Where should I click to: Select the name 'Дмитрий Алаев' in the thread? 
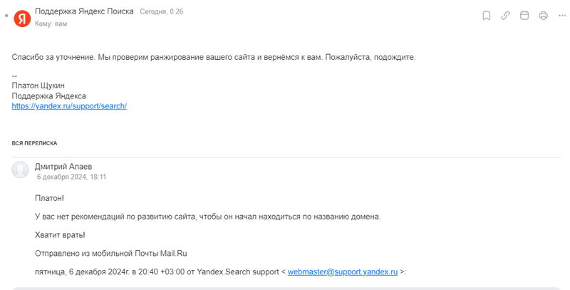tap(63, 167)
